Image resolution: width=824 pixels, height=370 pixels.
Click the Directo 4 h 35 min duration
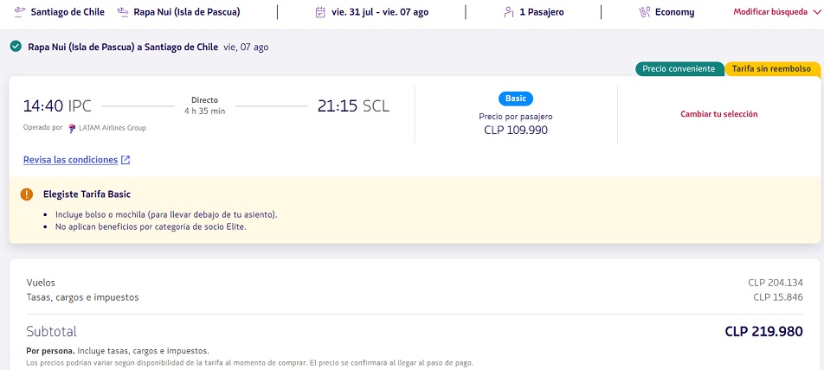tap(204, 105)
